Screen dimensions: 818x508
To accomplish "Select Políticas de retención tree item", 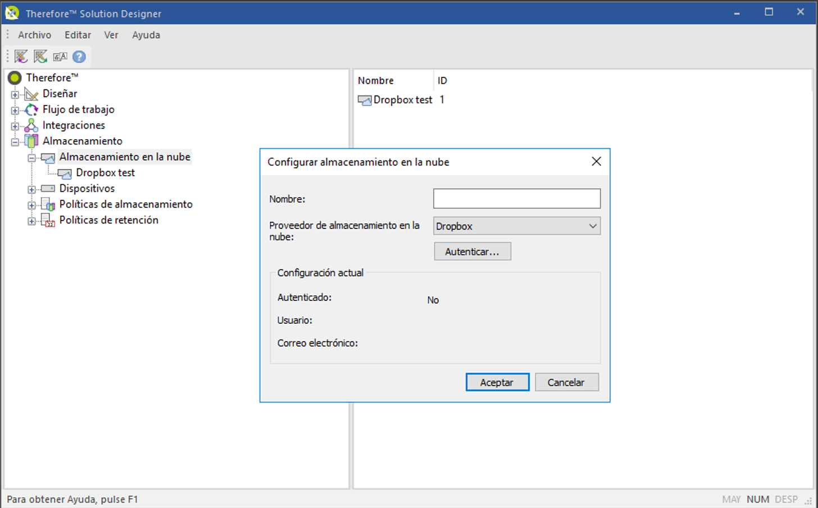I will coord(109,220).
